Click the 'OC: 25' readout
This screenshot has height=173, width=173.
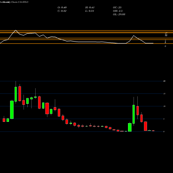click(117, 8)
